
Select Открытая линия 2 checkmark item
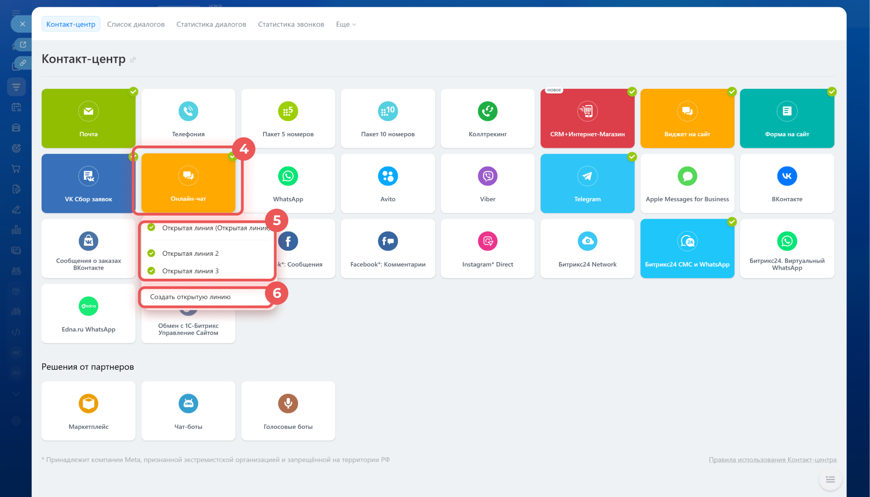190,254
